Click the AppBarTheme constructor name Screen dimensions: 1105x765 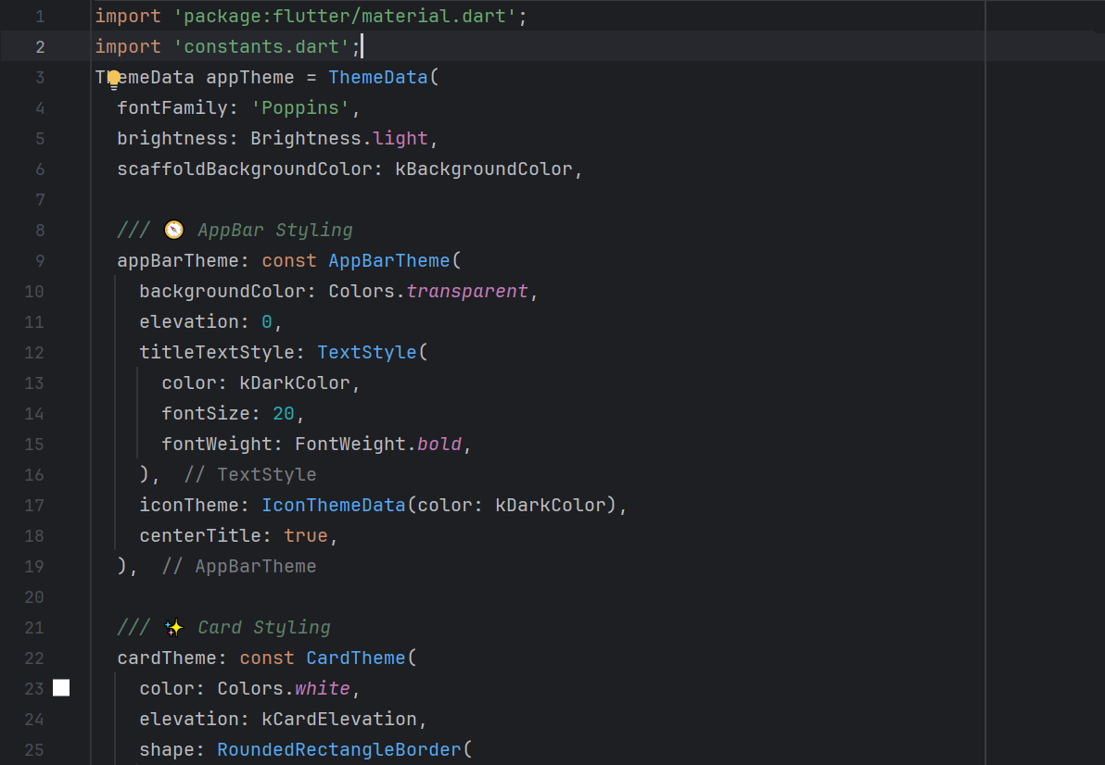389,260
